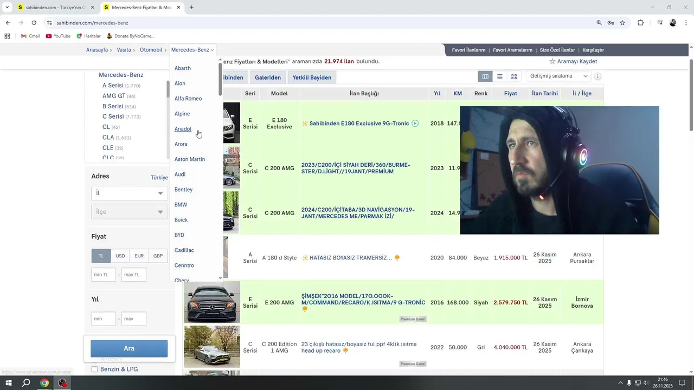Play video icon on E180 Exclusive listing
The image size is (694, 390).
[415, 123]
